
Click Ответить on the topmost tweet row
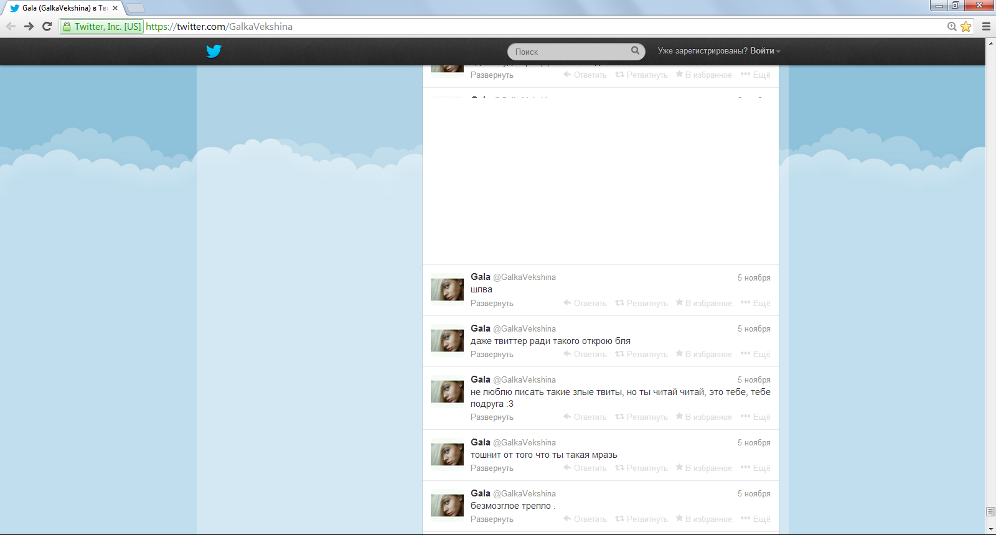(585, 75)
